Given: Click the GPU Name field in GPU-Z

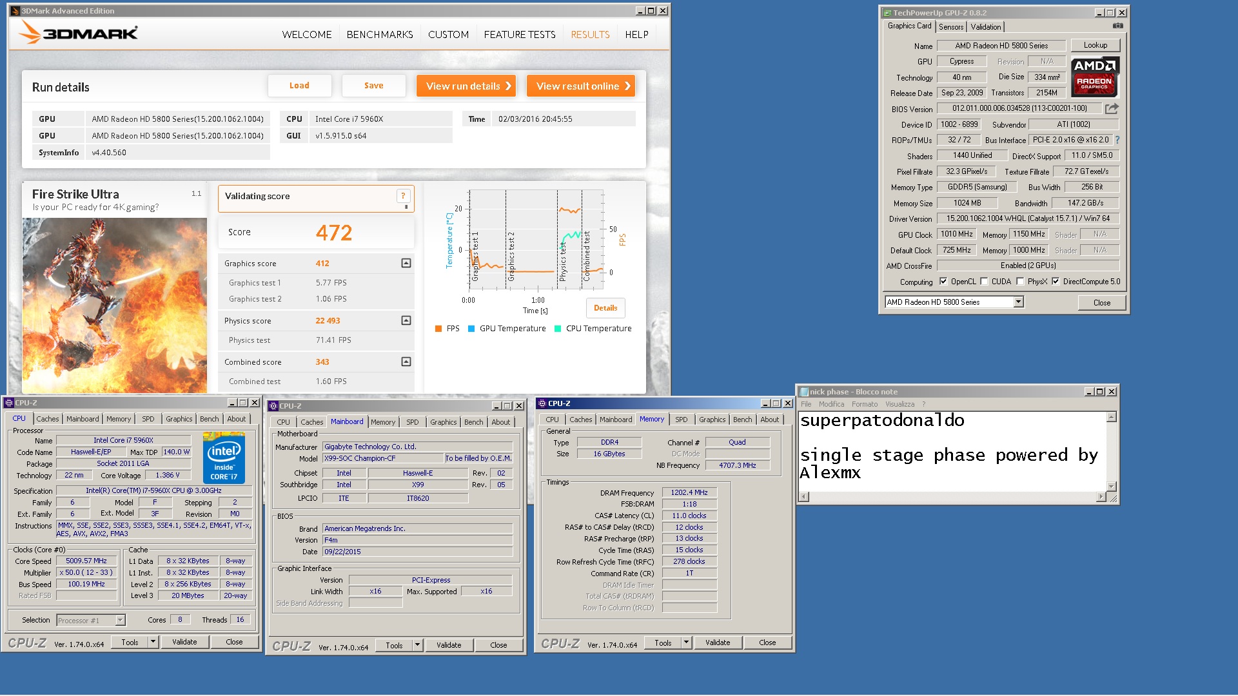Looking at the screenshot, I should click(1001, 46).
